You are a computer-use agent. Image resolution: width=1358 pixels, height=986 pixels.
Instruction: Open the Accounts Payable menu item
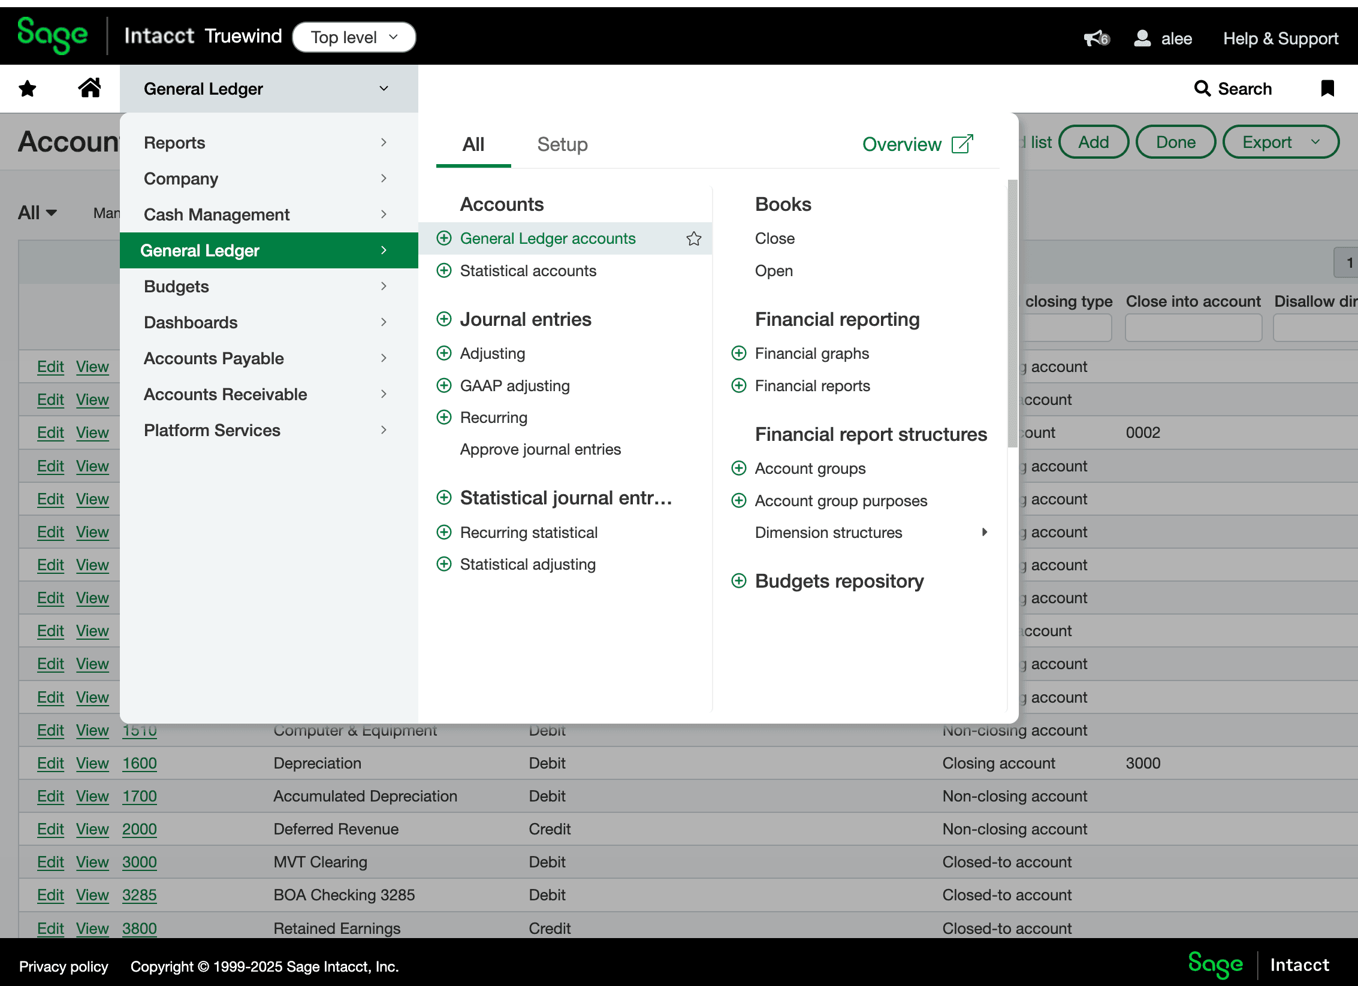click(x=213, y=358)
